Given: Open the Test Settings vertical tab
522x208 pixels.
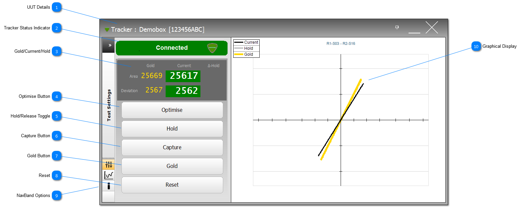Looking at the screenshot, I should (x=109, y=105).
